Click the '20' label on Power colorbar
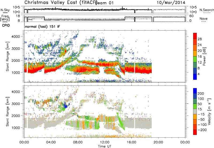This screenshot has height=148, width=214. click(x=200, y=51)
